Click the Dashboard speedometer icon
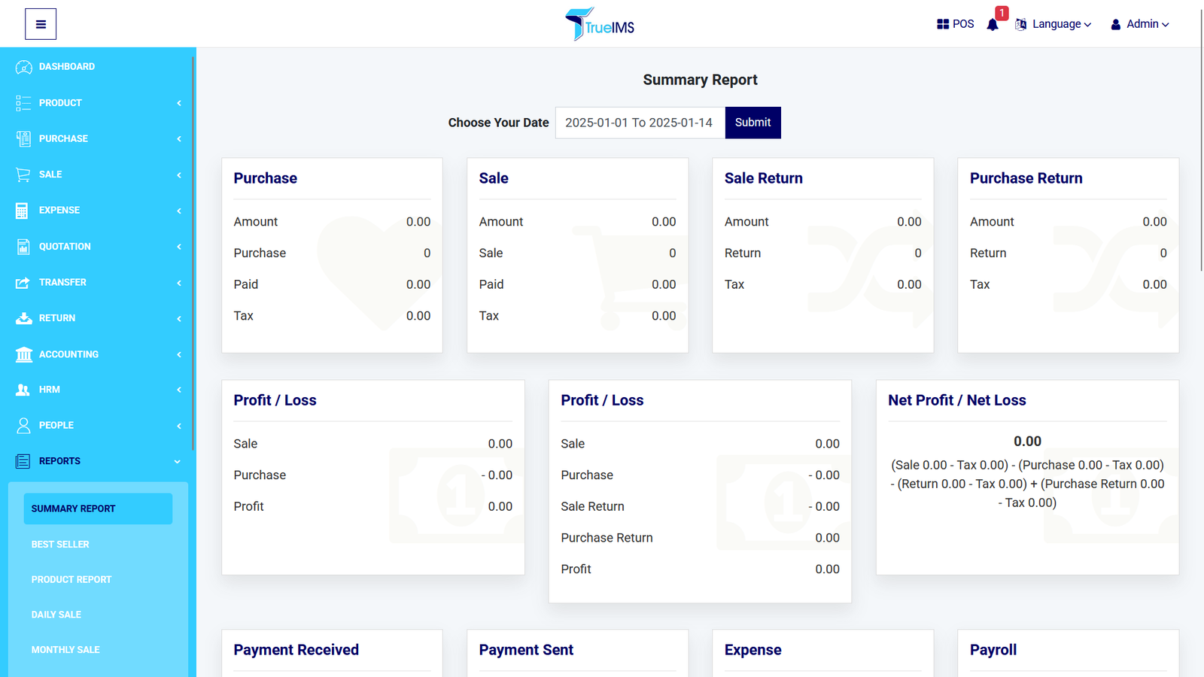 coord(23,67)
